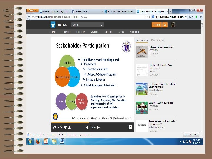Click the browser home icon

coord(201,17)
